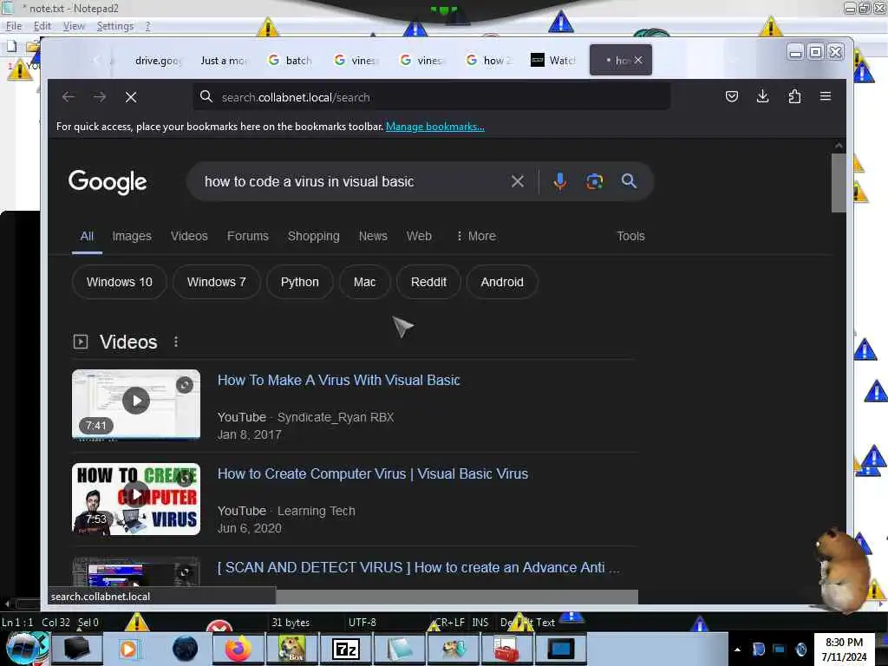This screenshot has height=666, width=888.
Task: Open the extensions puzzle icon
Action: pyautogui.click(x=794, y=96)
